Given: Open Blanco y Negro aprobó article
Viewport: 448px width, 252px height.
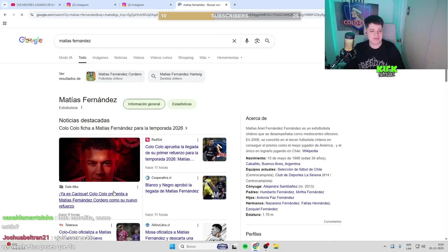Looking at the screenshot, I should pyautogui.click(x=172, y=188).
